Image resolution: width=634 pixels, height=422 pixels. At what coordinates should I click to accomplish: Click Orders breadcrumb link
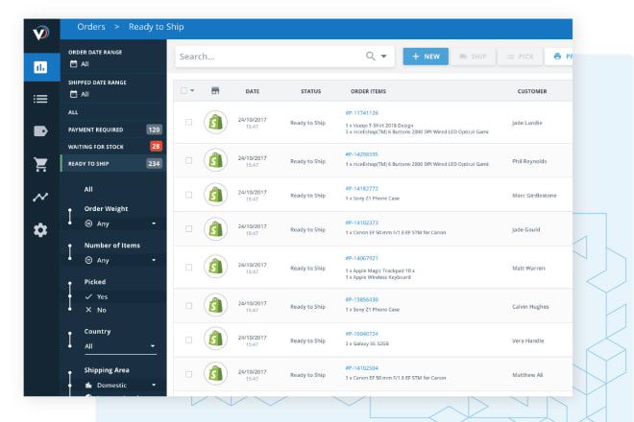pos(91,27)
